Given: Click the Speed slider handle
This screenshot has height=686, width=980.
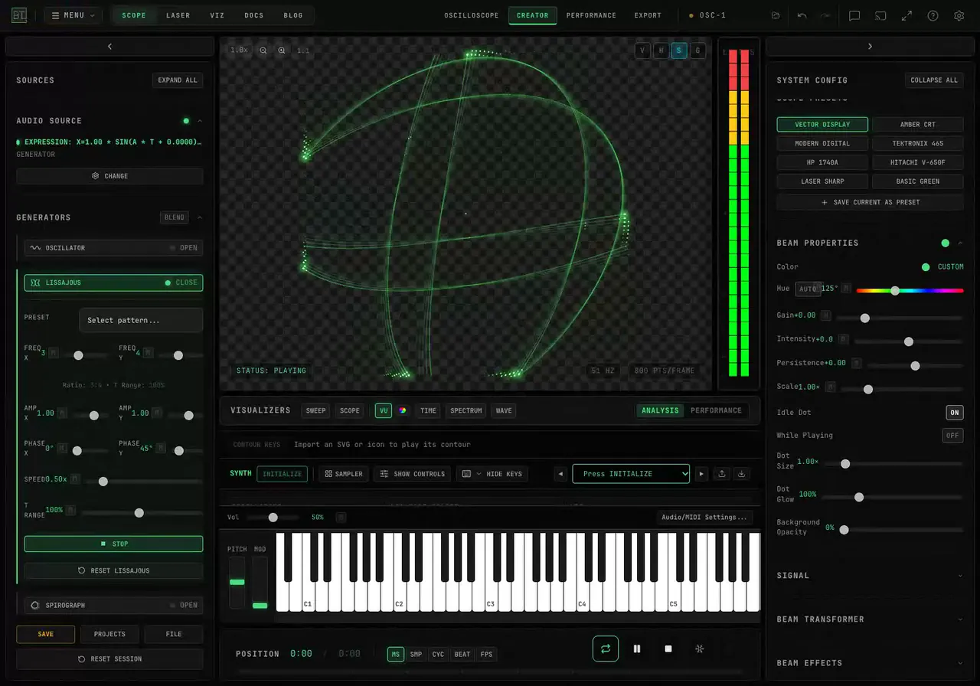Looking at the screenshot, I should point(103,482).
